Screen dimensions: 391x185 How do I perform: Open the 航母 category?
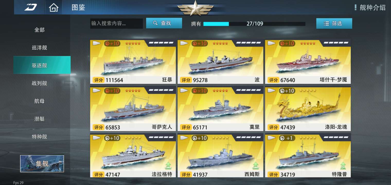click(x=39, y=101)
